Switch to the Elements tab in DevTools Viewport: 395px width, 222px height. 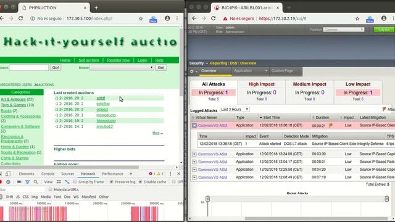click(x=27, y=174)
